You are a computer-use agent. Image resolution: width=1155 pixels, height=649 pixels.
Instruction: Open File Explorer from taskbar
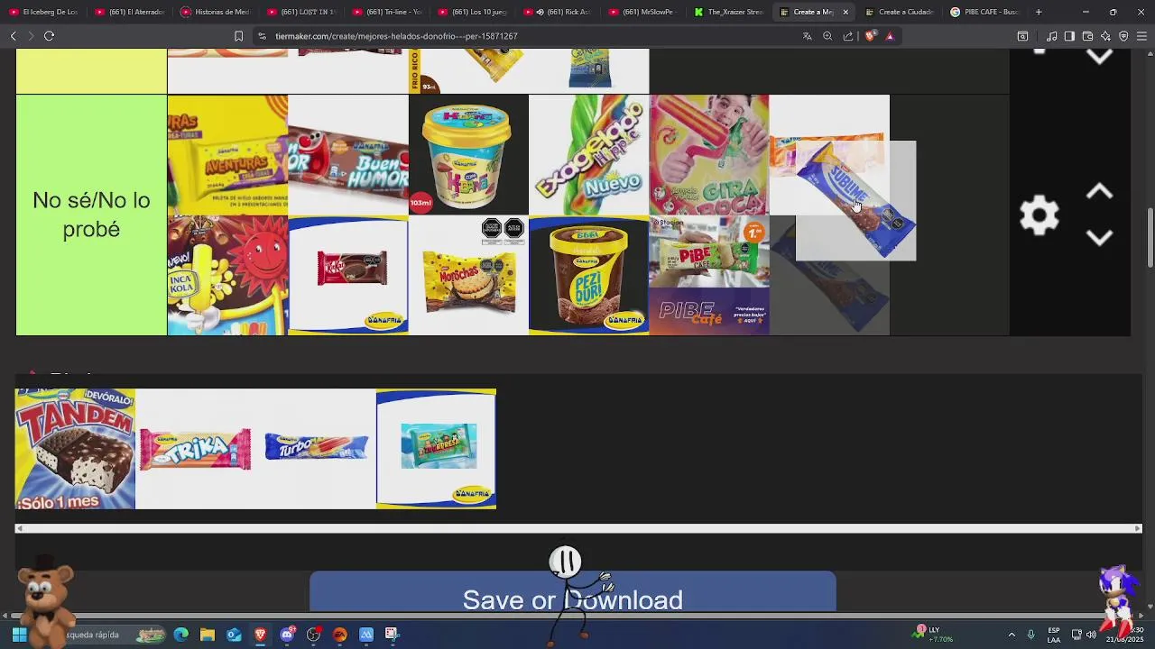208,635
